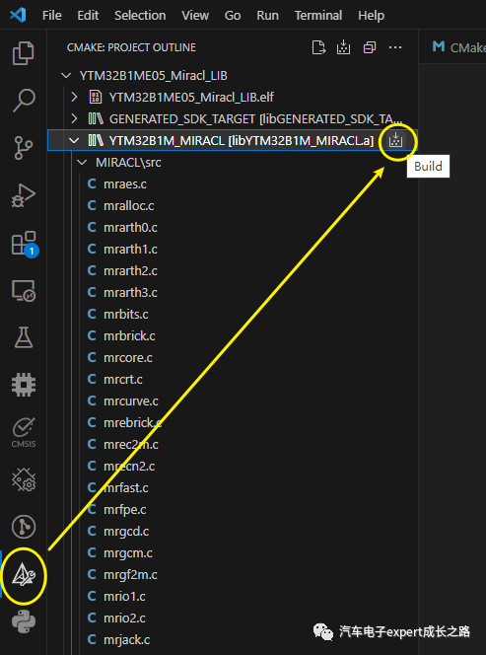Open the gear-diamond icon above Git Graph
486x655 pixels.
24,479
